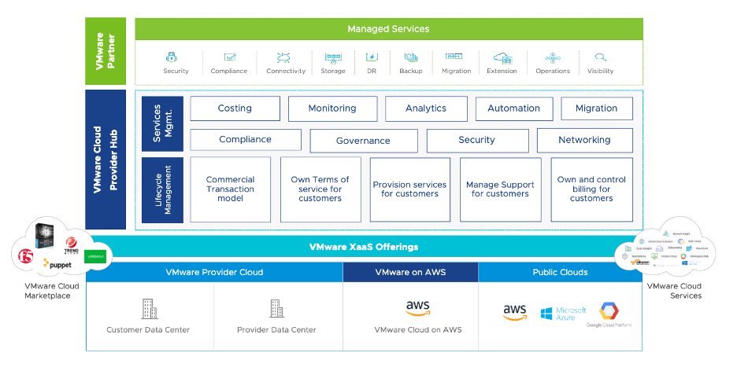737x371 pixels.
Task: Select the VMware Provider Cloud header
Action: pos(214,272)
